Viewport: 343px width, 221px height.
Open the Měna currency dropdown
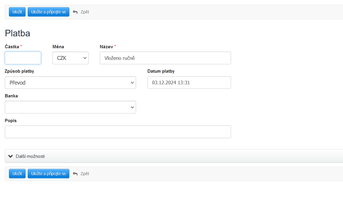point(71,58)
